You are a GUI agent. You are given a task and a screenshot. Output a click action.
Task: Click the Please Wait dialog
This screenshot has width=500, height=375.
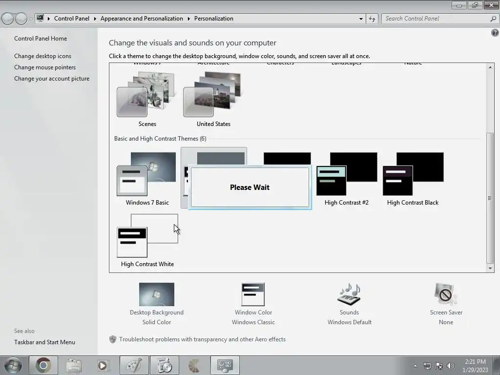point(250,187)
